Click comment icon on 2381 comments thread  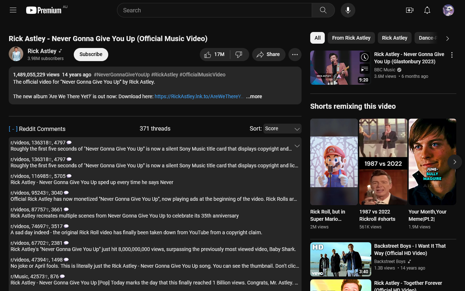(x=66, y=243)
